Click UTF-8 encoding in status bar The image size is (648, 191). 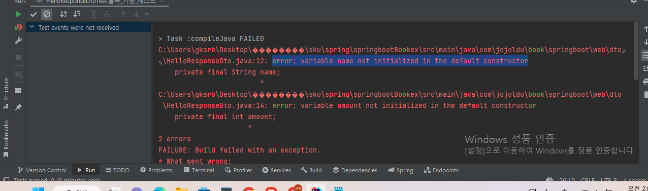[x=609, y=180]
